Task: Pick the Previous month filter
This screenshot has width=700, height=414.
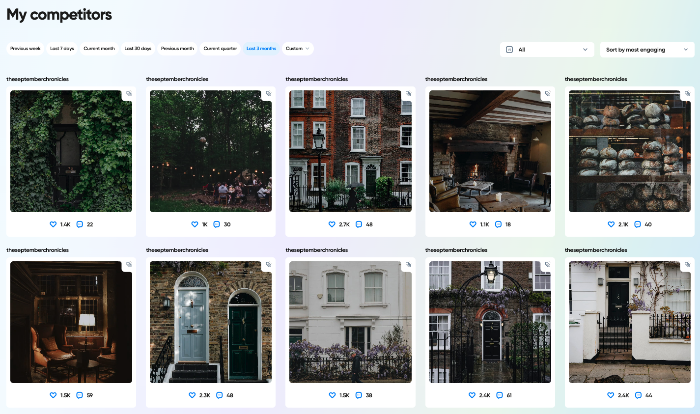Action: [x=177, y=49]
